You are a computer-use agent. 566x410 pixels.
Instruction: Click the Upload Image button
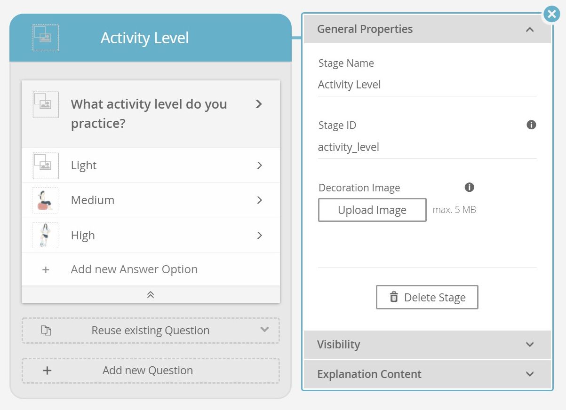click(x=372, y=210)
